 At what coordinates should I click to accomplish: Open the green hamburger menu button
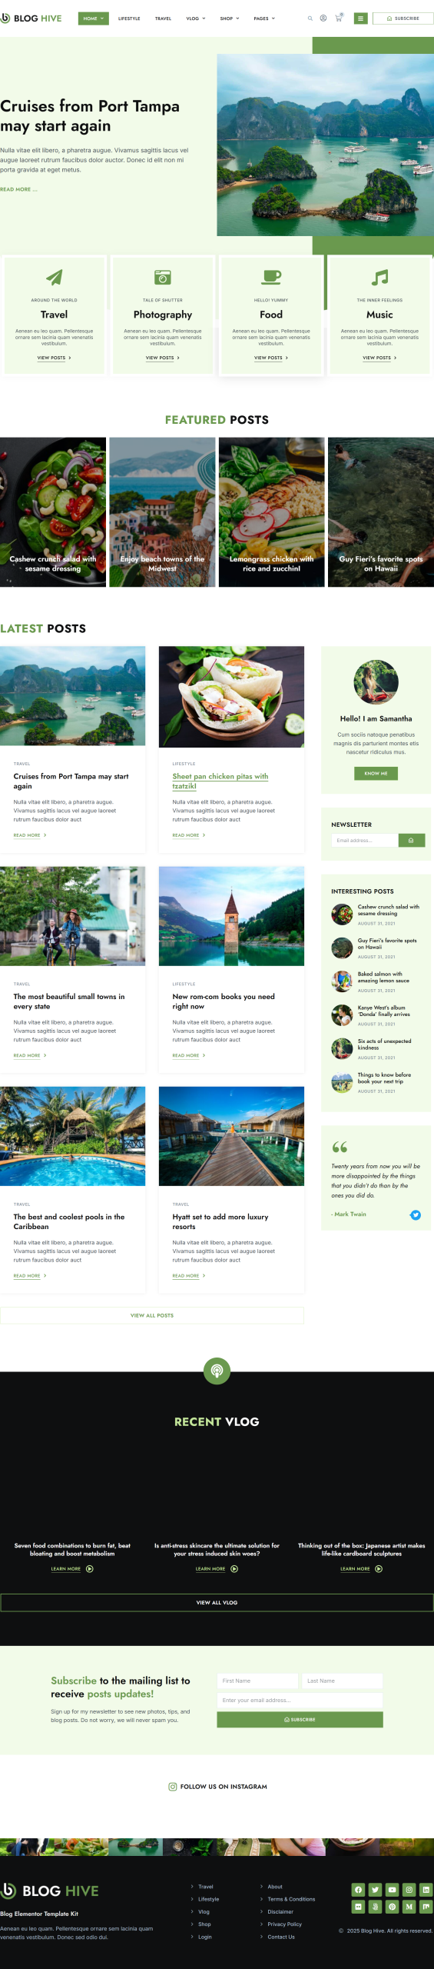click(359, 18)
